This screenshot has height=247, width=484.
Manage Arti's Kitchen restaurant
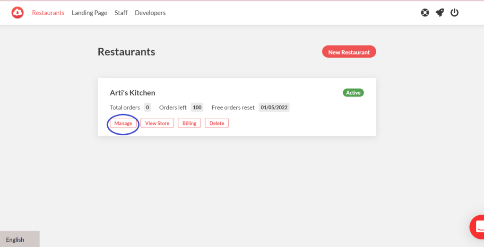[123, 123]
